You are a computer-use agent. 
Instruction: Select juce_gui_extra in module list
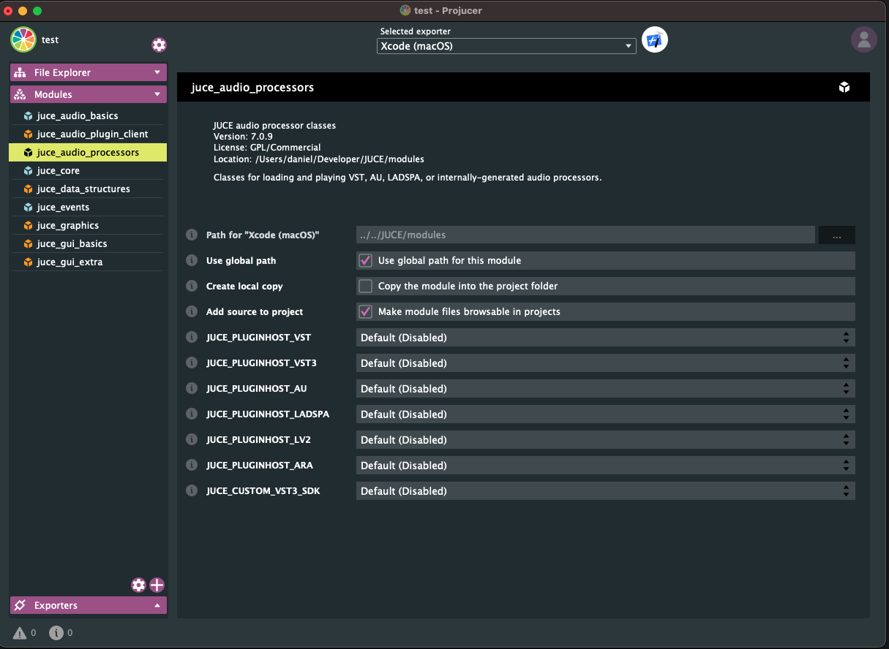[88, 262]
